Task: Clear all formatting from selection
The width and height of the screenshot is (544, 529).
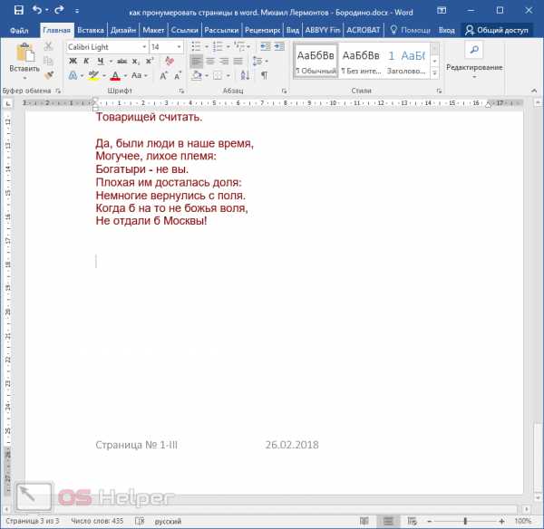Action: [x=170, y=61]
